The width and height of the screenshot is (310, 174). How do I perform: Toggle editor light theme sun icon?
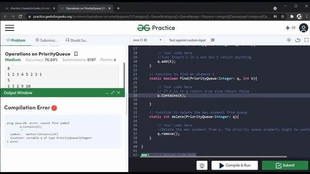(289, 40)
